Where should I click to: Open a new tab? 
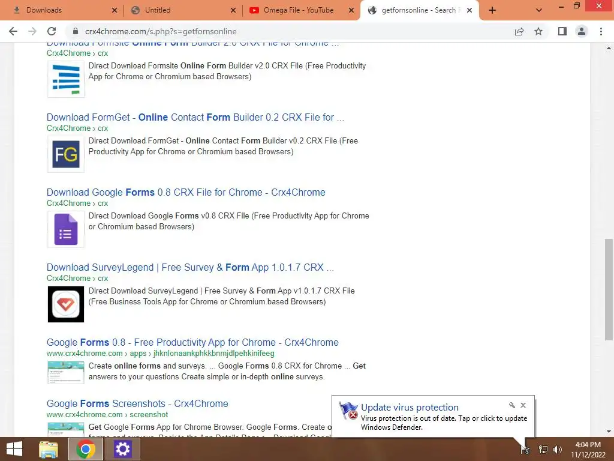[x=492, y=10]
